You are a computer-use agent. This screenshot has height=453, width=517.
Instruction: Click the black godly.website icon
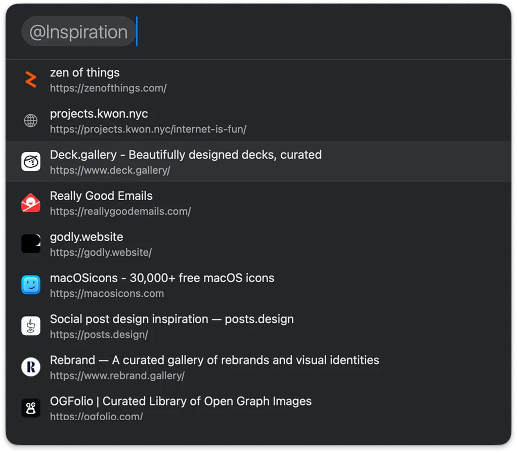click(31, 244)
